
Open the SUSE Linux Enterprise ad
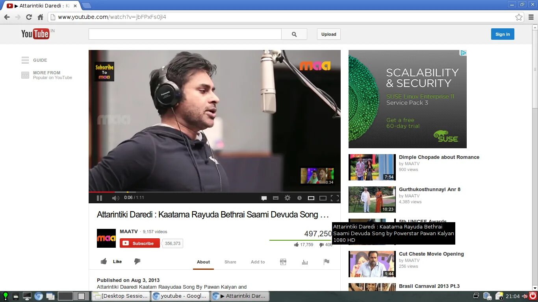tap(408, 99)
